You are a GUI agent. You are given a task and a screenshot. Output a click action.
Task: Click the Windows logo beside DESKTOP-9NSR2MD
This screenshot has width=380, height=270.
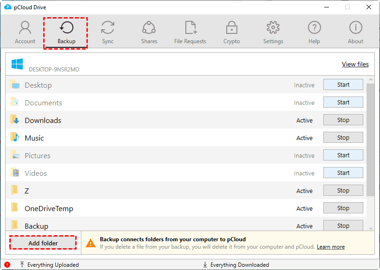pyautogui.click(x=17, y=64)
